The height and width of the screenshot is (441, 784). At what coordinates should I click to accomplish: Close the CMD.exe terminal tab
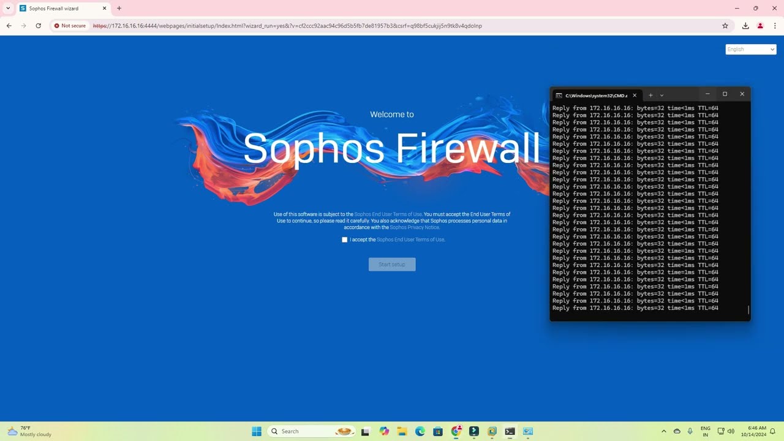tap(635, 95)
